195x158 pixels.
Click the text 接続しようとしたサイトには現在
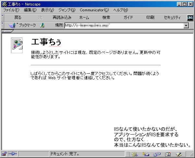58,53
